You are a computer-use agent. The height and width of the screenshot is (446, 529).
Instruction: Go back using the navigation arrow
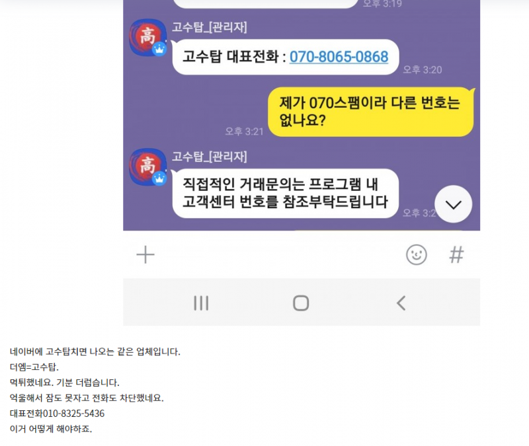tap(401, 303)
